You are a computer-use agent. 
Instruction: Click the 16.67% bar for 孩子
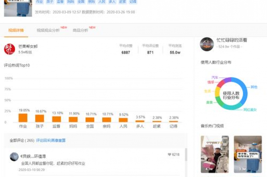pyautogui.click(x=40, y=118)
